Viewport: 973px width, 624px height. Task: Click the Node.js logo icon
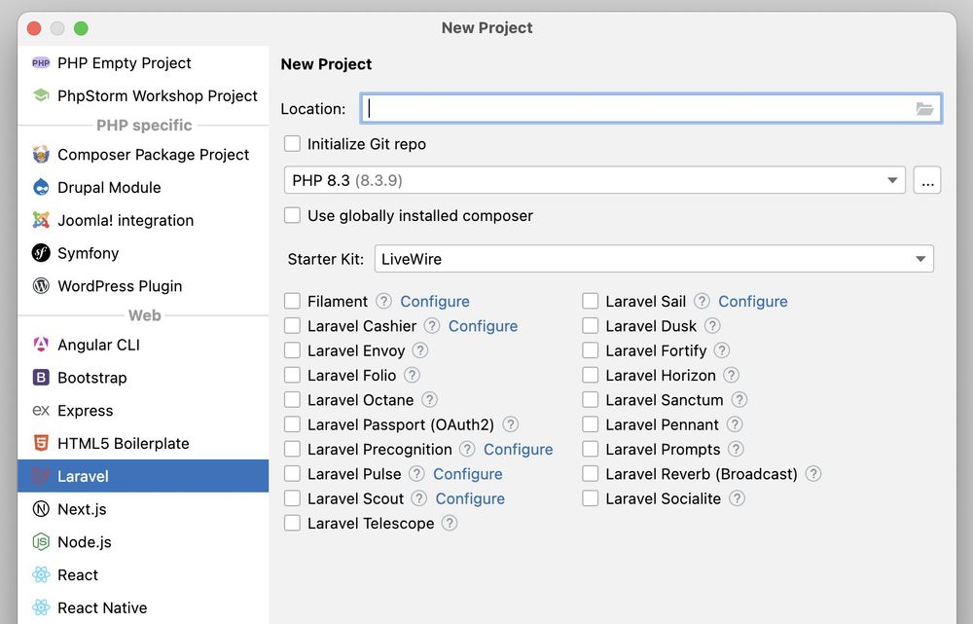41,542
